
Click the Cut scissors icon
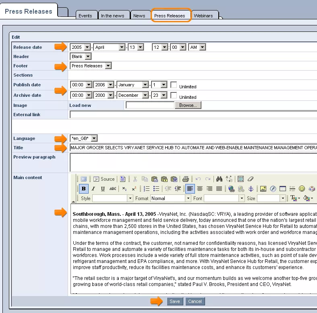135,179
